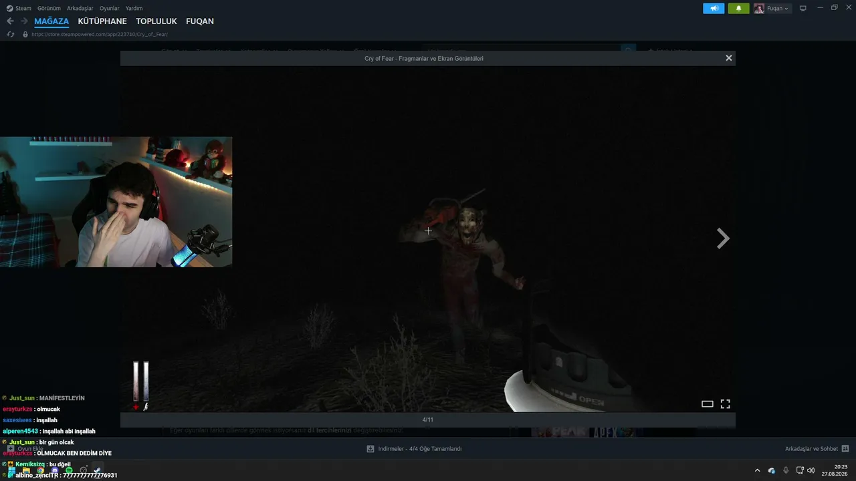Open the green notifications bell
Viewport: 856px width, 481px height.
pyautogui.click(x=738, y=9)
